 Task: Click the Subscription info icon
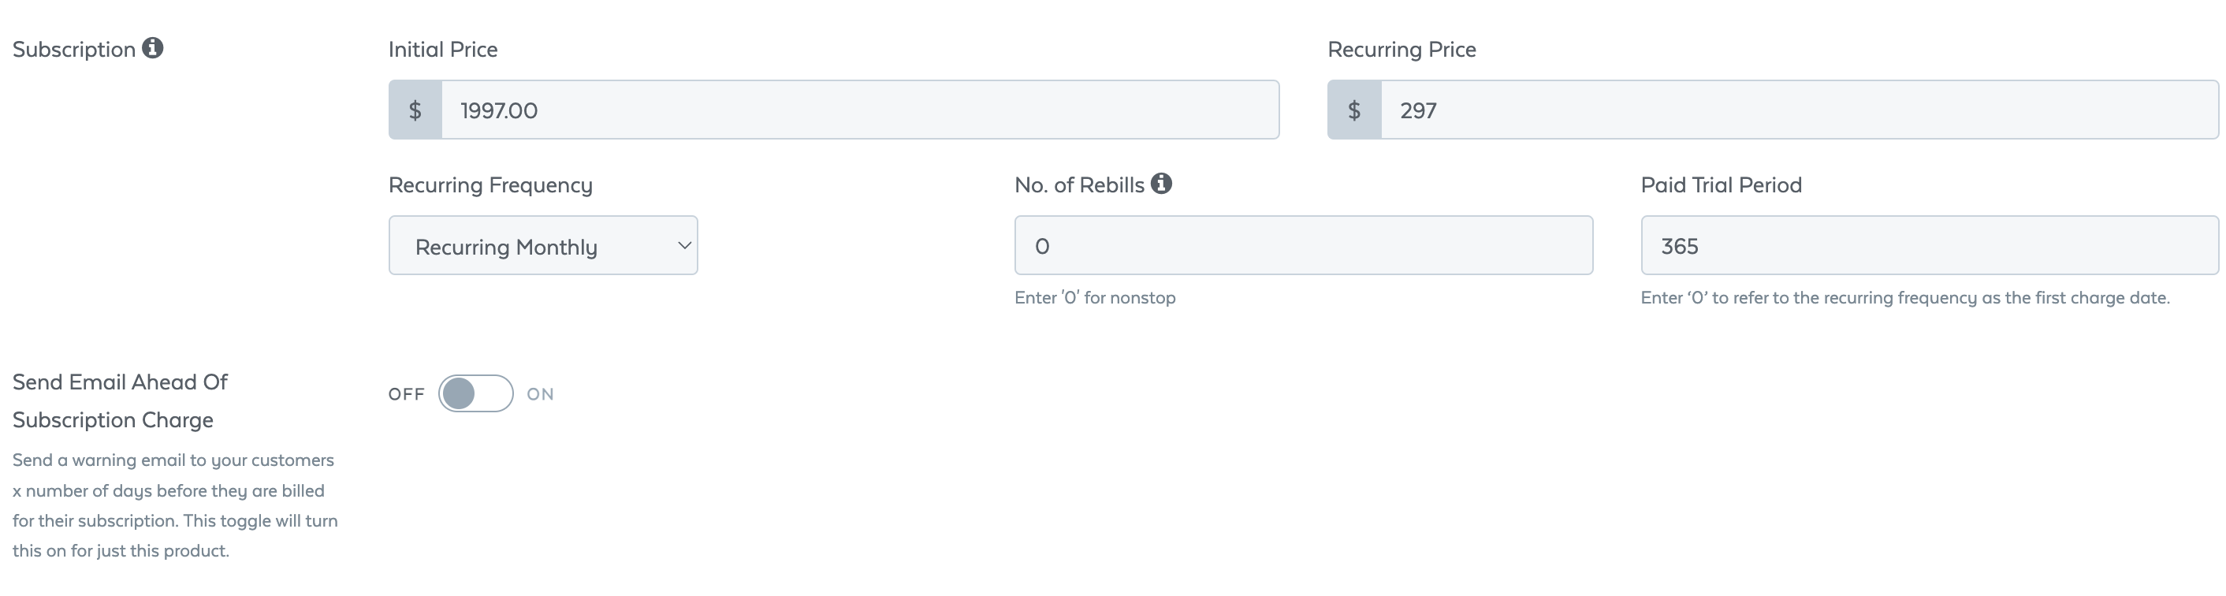[154, 49]
